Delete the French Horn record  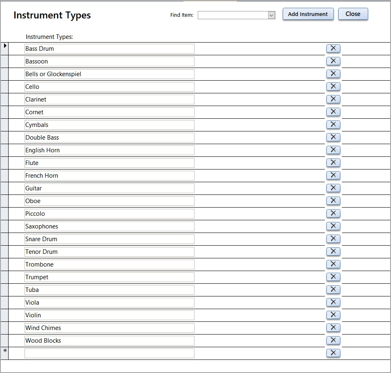pos(333,175)
